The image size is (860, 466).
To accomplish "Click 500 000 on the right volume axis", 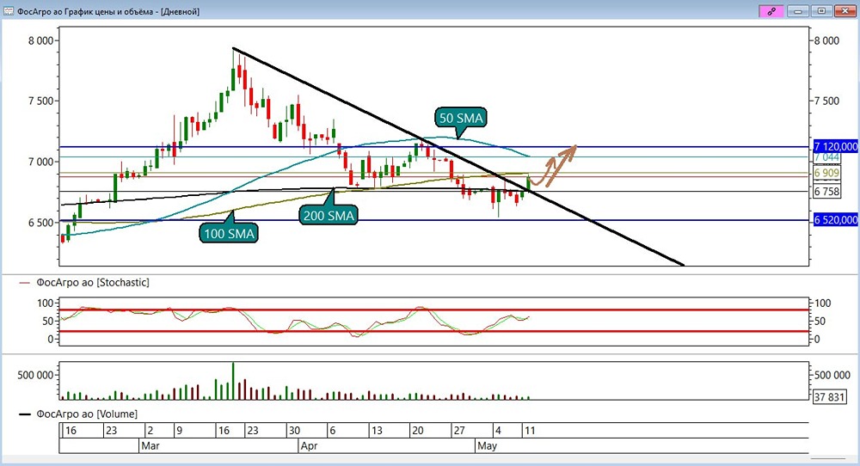I will 832,375.
